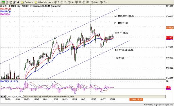Switch to 60 minute interval

pyautogui.click(x=78, y=2)
